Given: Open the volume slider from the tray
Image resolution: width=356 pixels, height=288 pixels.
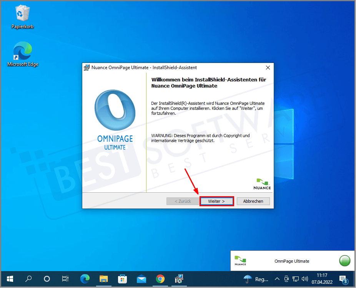Looking at the screenshot, I should (305, 279).
